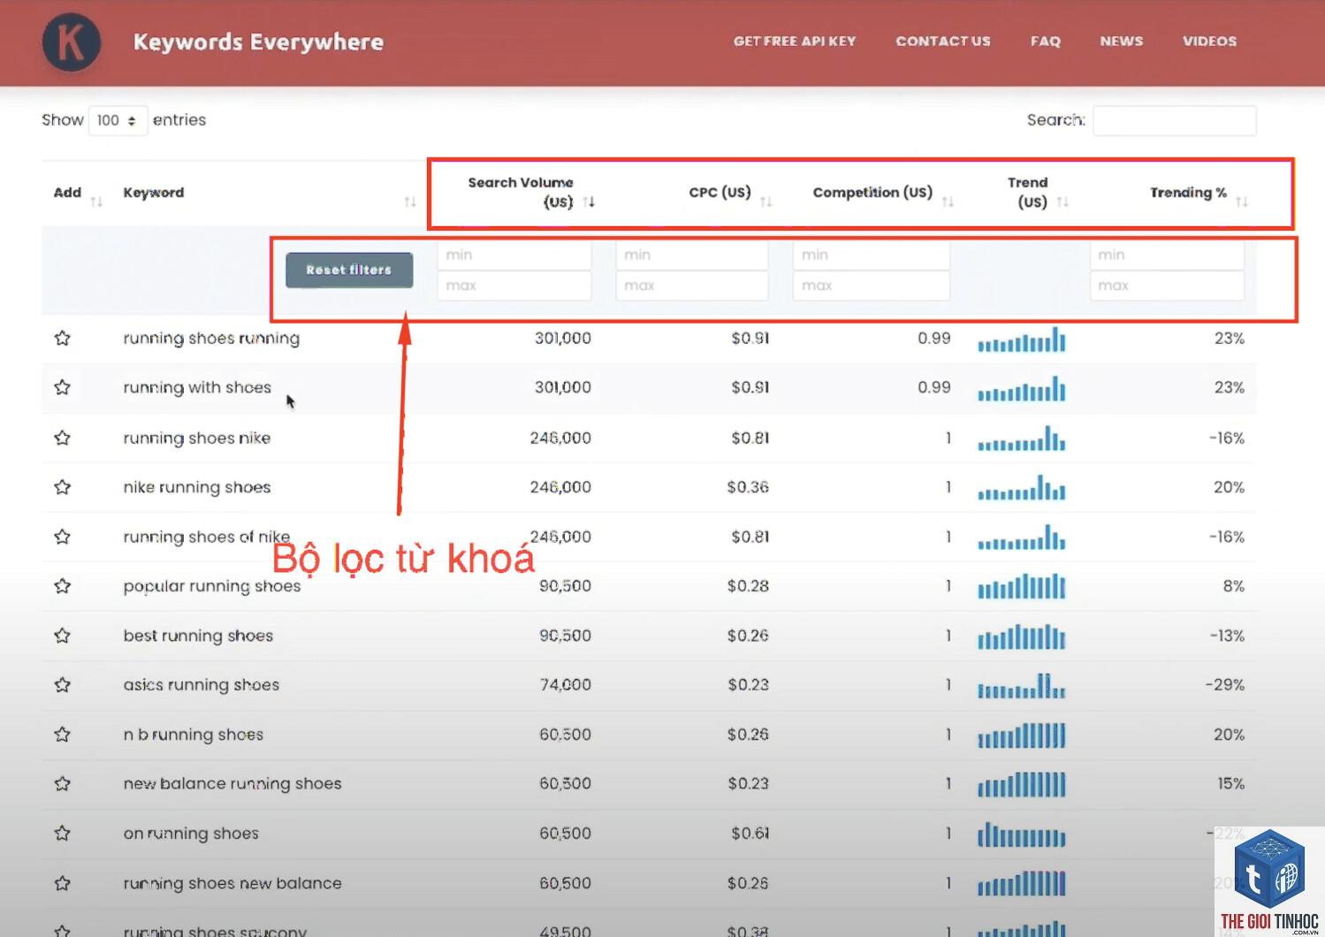Click the $0.61 CPC value
Image resolution: width=1325 pixels, height=937 pixels.
[750, 833]
